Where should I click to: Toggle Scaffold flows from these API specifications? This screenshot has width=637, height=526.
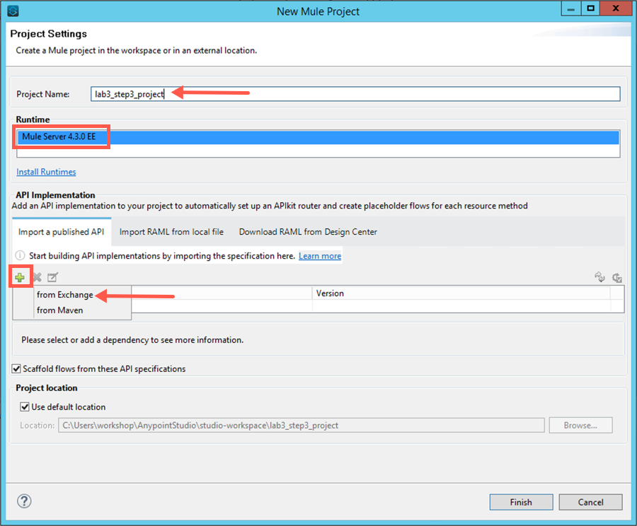pyautogui.click(x=16, y=368)
